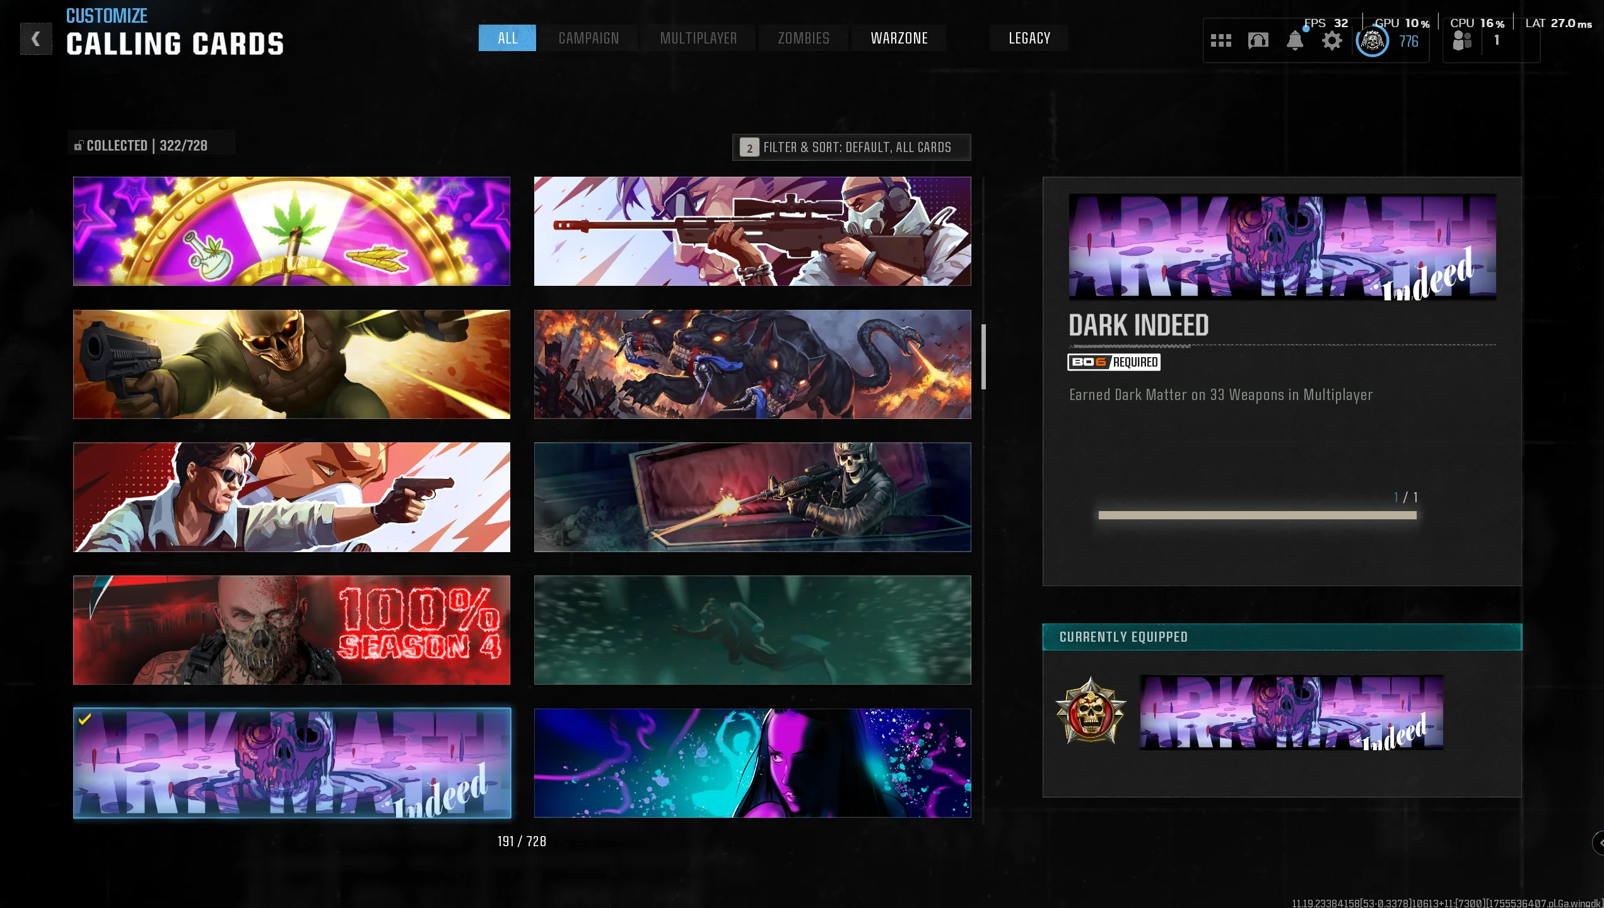The height and width of the screenshot is (908, 1604).
Task: Switch to the LEGACY tab
Action: tap(1029, 38)
